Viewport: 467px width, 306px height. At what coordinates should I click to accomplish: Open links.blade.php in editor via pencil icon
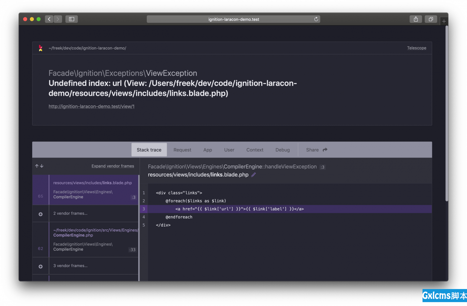tap(253, 175)
